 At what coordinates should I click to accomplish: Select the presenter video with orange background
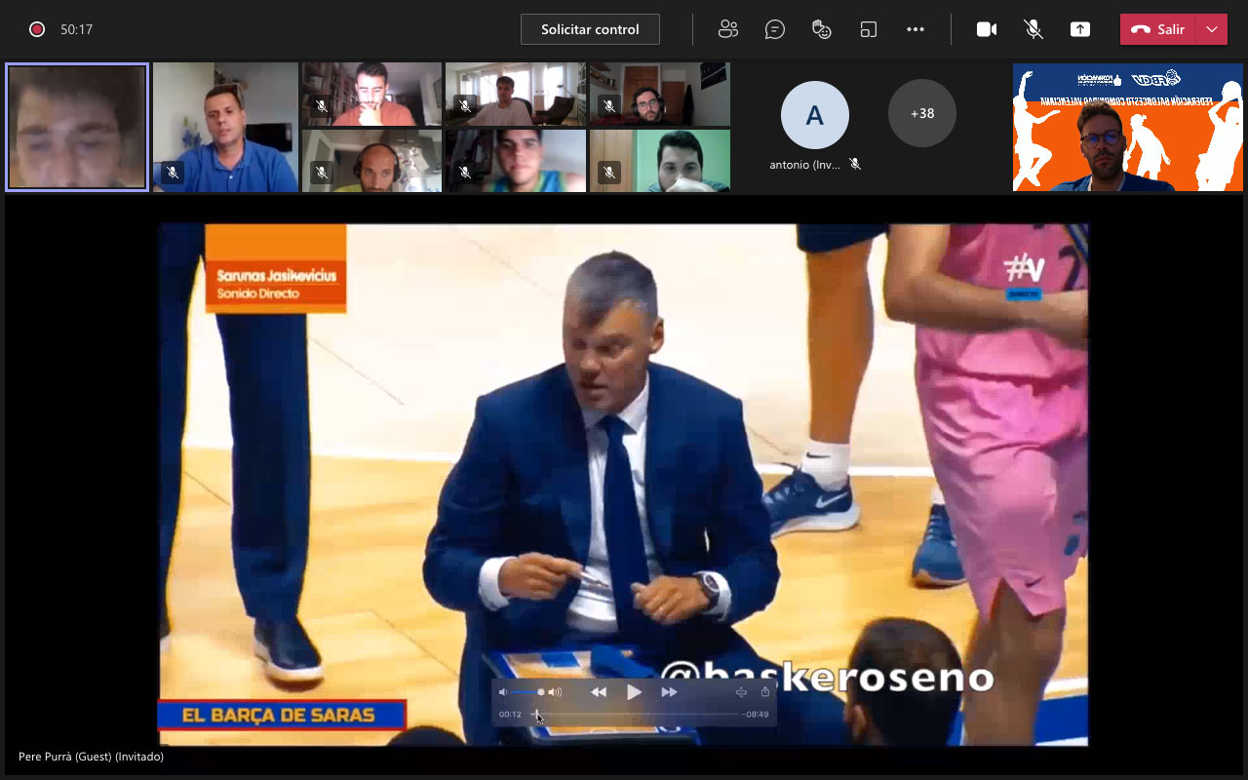point(1128,127)
